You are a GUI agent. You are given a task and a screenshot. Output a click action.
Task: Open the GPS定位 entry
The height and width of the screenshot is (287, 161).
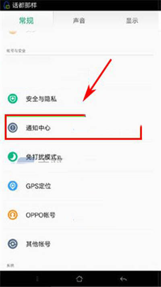[x=80, y=186]
